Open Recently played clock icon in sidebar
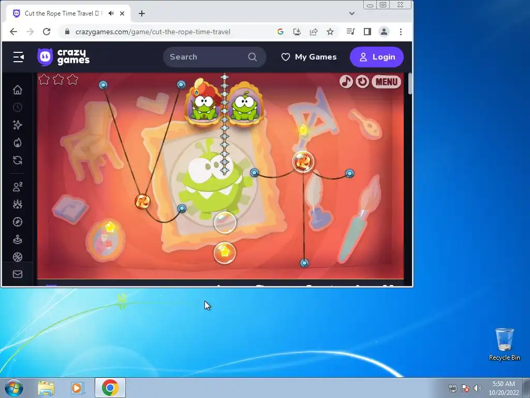530x398 pixels. pos(18,107)
